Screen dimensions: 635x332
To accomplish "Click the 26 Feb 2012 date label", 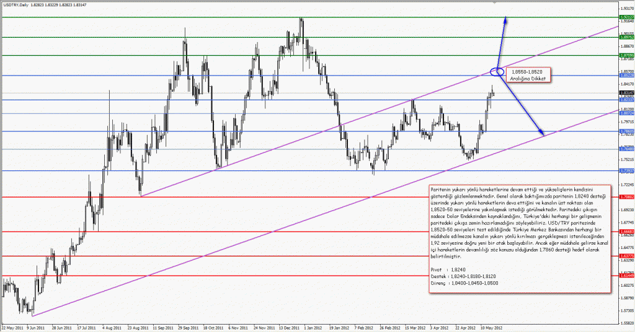I will (389, 328).
